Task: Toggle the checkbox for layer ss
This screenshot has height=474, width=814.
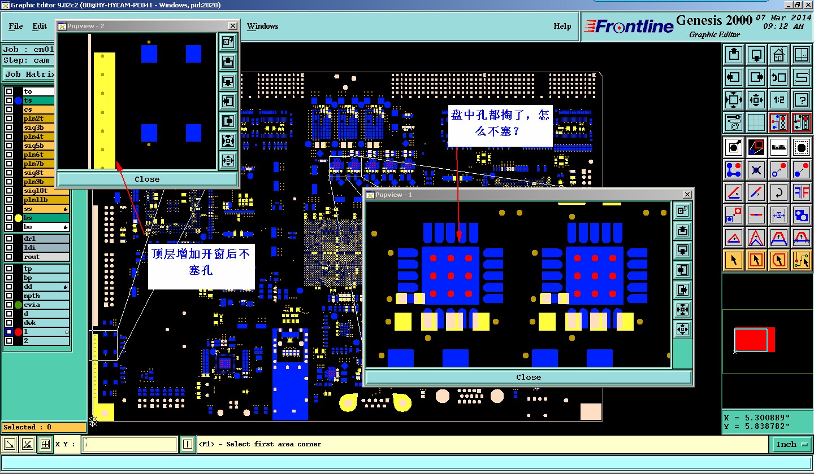Action: pyautogui.click(x=9, y=209)
